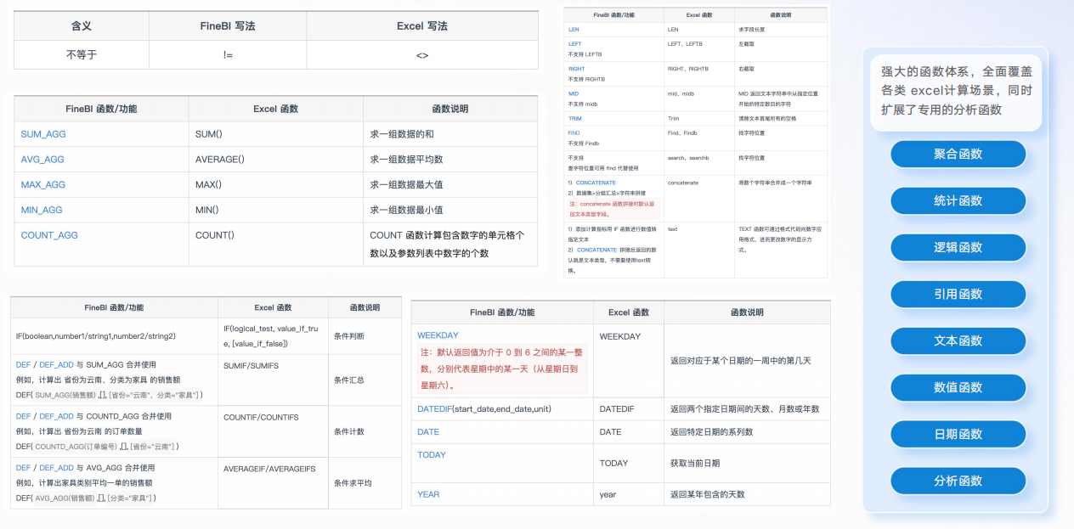This screenshot has width=1074, height=529.
Task: Click the red concatenate note box
Action: [x=613, y=209]
